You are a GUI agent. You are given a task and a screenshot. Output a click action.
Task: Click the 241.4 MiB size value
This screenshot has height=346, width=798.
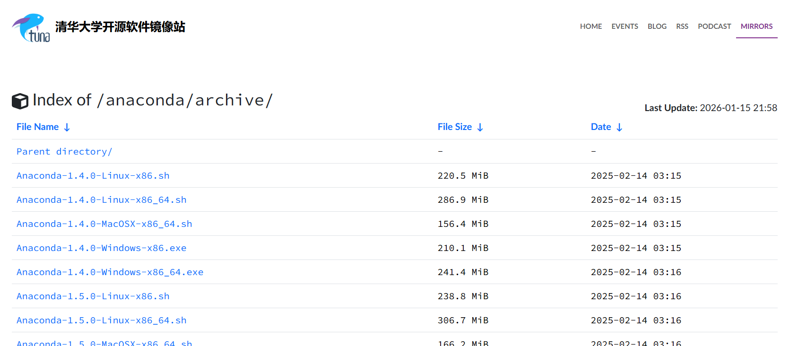(x=463, y=272)
